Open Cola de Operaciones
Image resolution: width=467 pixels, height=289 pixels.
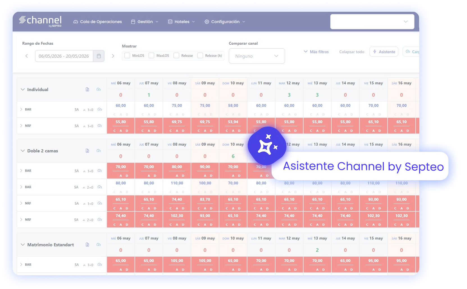point(98,22)
